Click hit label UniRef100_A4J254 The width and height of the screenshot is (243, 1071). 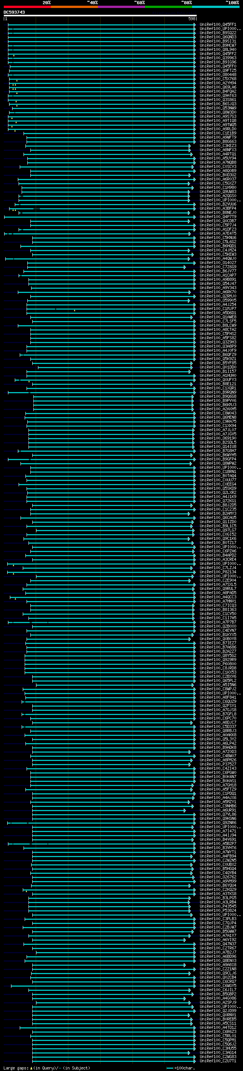pos(218,304)
